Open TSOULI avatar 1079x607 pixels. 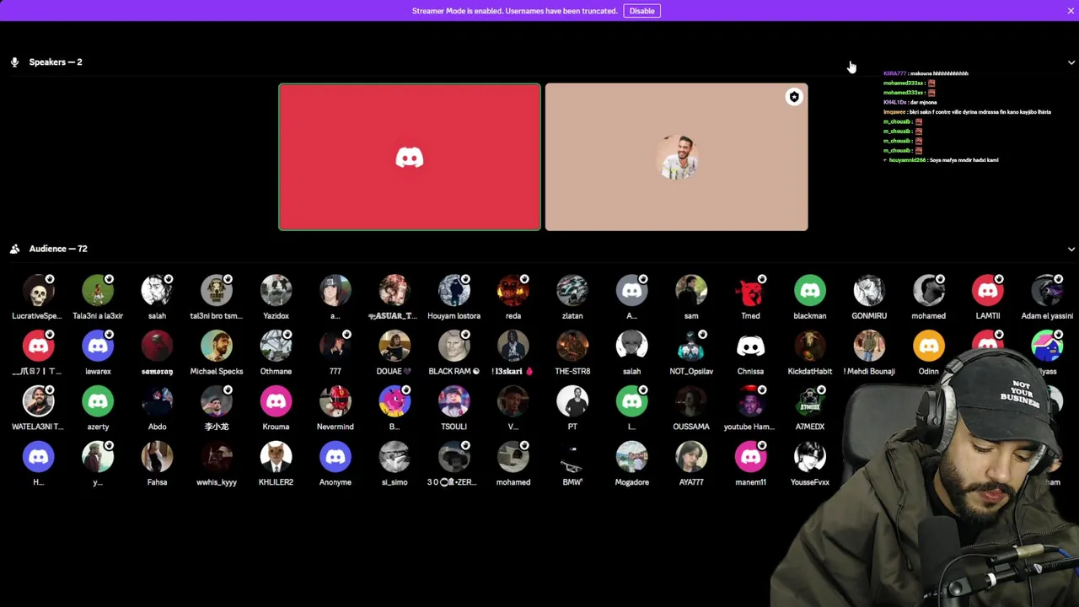pos(454,402)
